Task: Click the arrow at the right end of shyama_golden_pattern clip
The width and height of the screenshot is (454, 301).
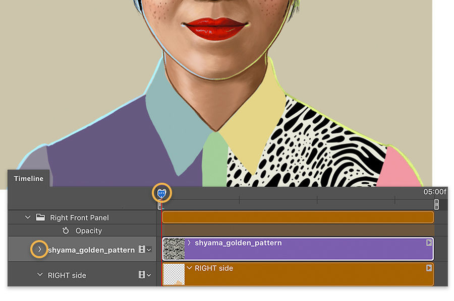Action: coord(428,243)
